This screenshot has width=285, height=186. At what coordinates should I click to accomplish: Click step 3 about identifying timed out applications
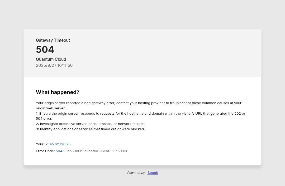coord(90,129)
